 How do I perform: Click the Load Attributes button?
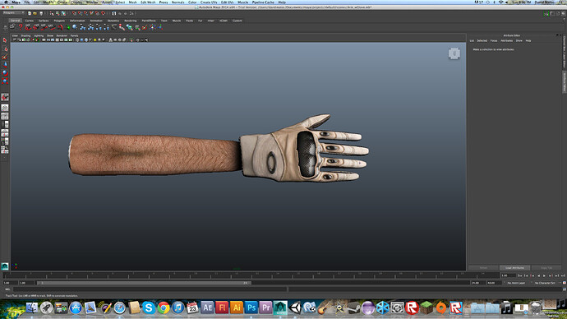click(x=514, y=268)
